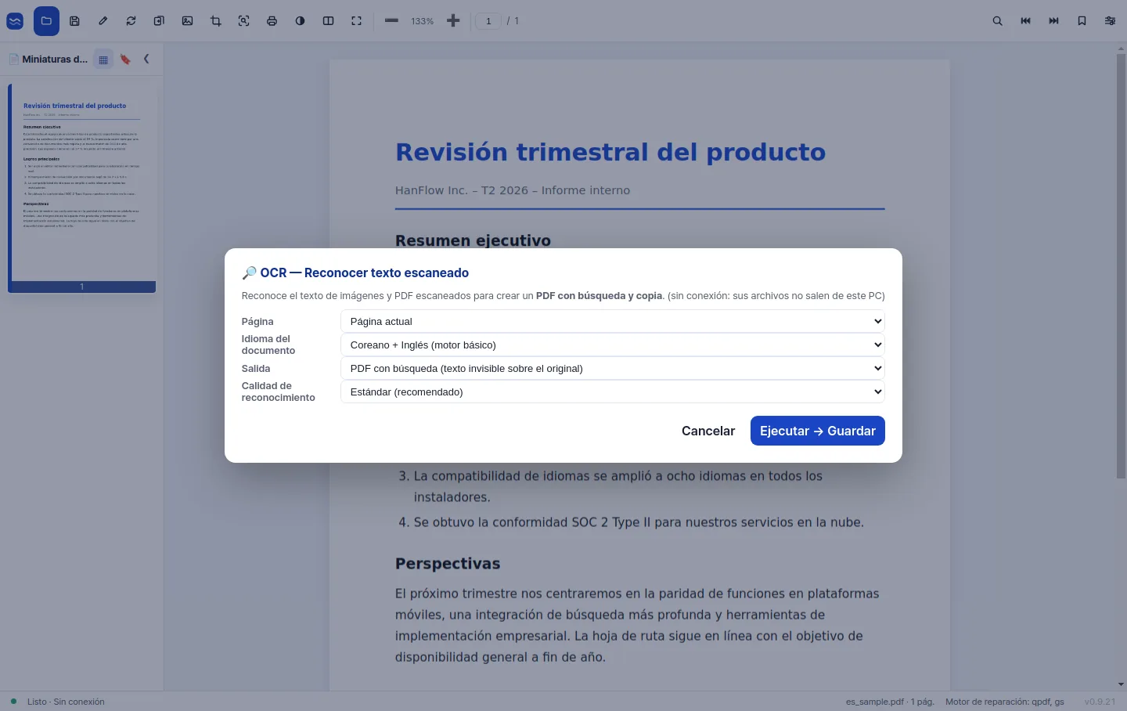Click the add page icon
The width and height of the screenshot is (1127, 711).
pos(159,21)
